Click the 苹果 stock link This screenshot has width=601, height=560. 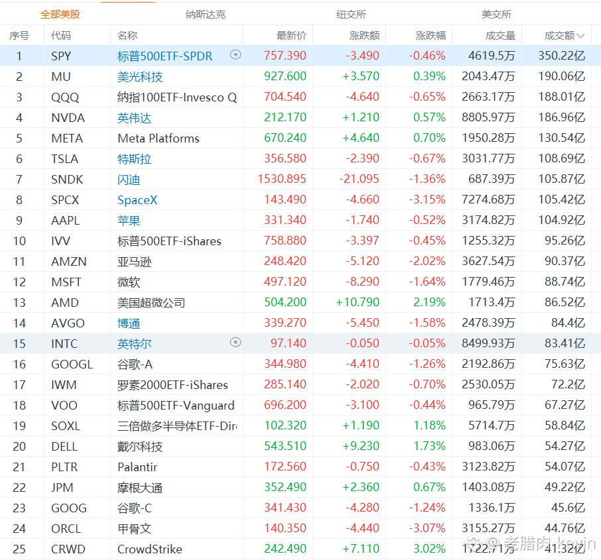tap(129, 220)
